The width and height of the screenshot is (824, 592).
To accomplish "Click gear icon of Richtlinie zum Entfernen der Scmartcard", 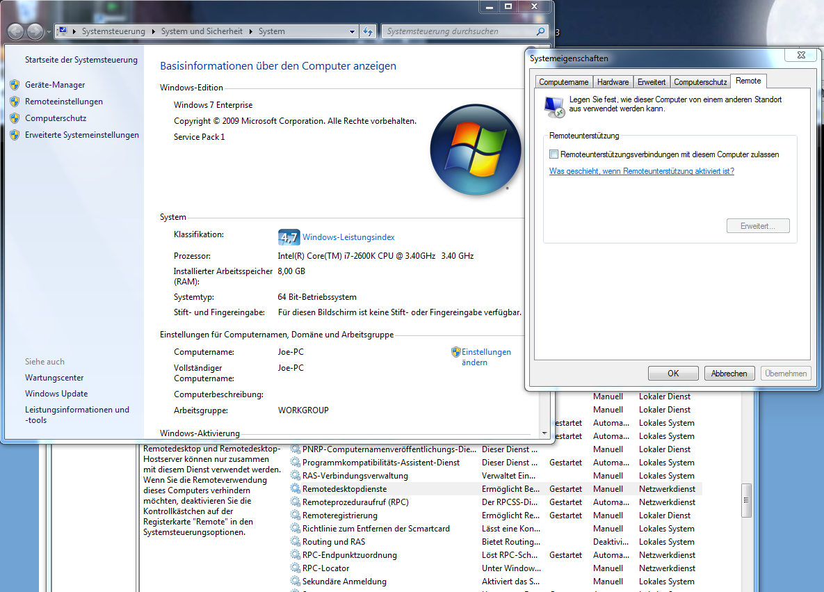I will [x=296, y=529].
